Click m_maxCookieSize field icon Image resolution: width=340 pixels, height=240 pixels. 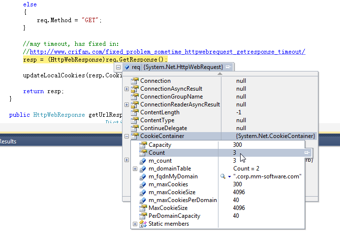(143, 192)
